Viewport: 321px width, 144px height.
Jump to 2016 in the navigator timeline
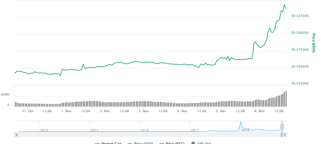[x=144, y=130]
